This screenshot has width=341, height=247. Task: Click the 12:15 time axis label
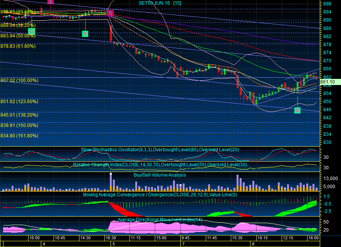(288, 238)
